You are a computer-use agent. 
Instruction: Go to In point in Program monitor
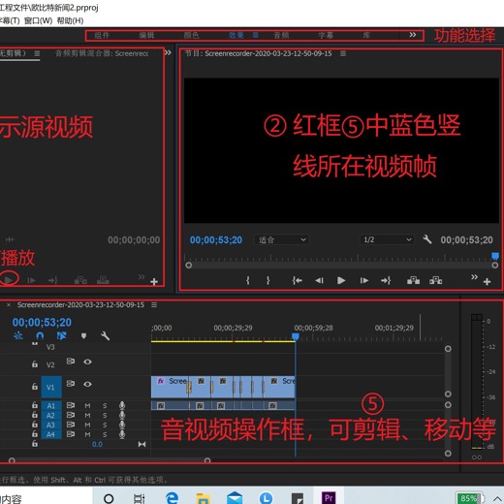[297, 280]
